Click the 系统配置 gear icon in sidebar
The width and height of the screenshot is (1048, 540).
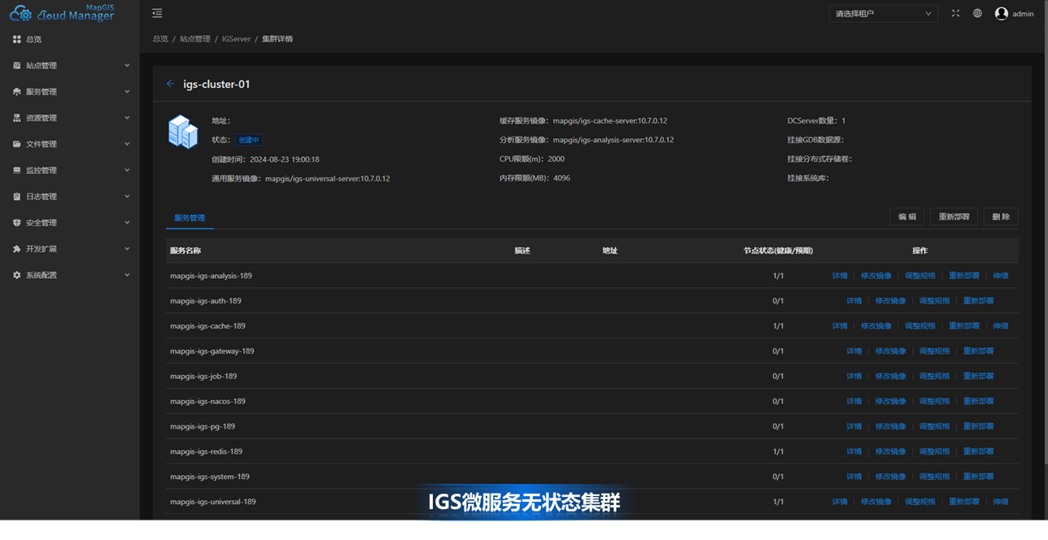click(16, 275)
